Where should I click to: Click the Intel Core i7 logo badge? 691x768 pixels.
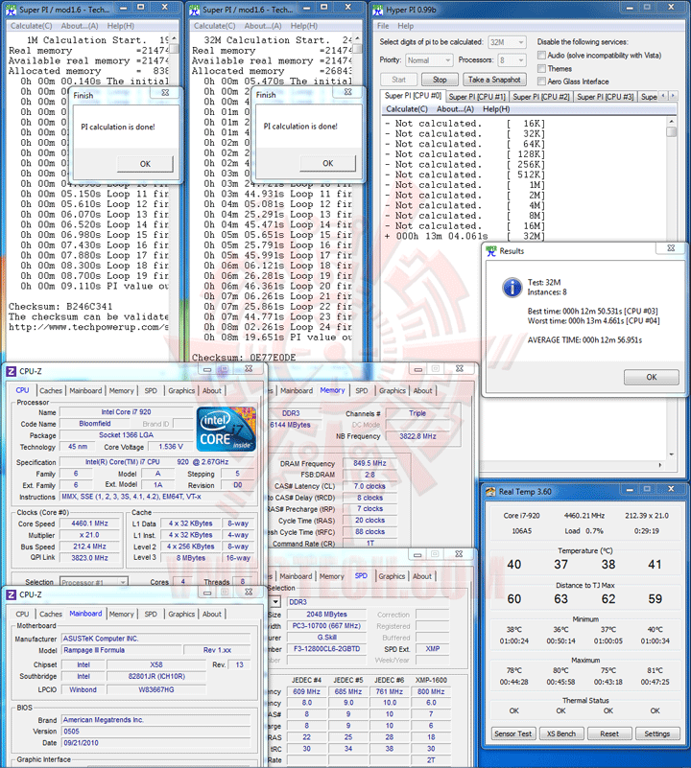tap(226, 429)
